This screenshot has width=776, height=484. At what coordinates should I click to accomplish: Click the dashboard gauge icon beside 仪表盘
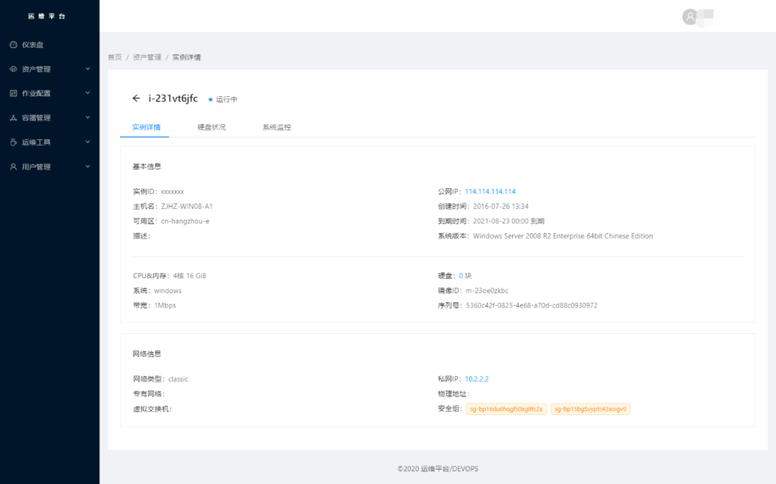pos(14,45)
